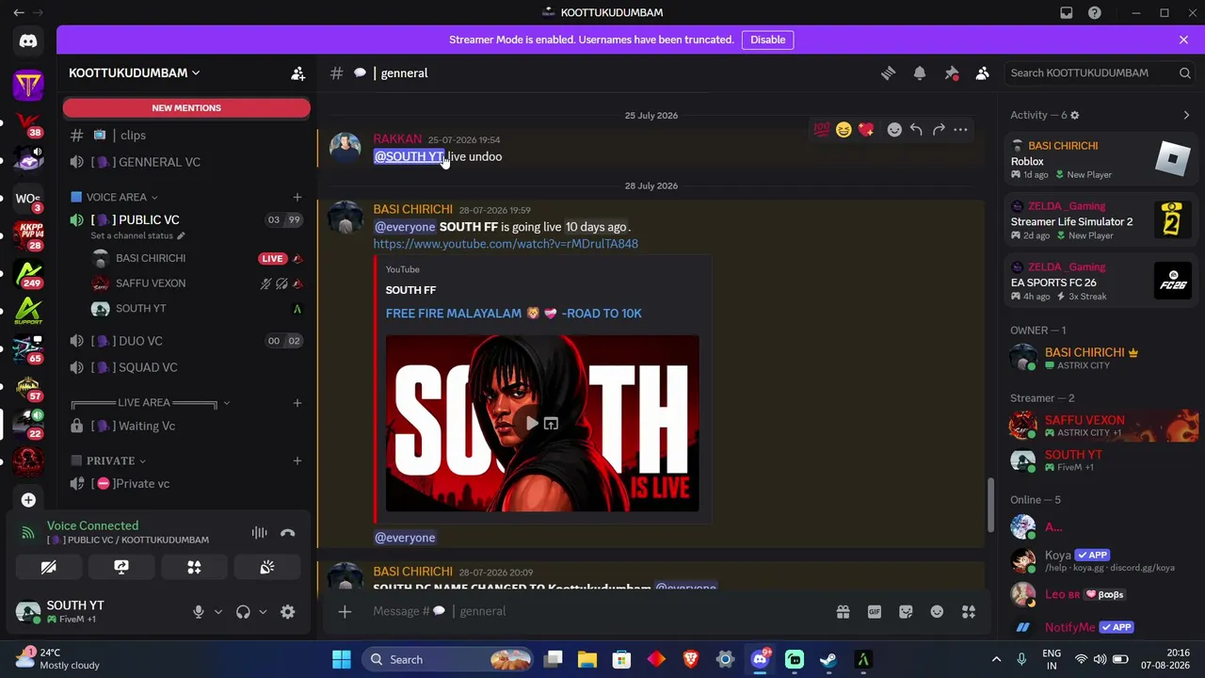Open the GIF picker

pyautogui.click(x=875, y=612)
